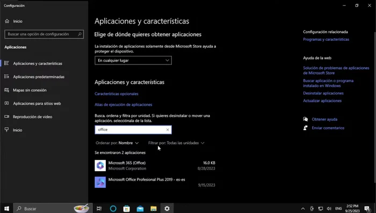
Task: Click the Aplicaciones para sitios web icon
Action: coord(6,103)
